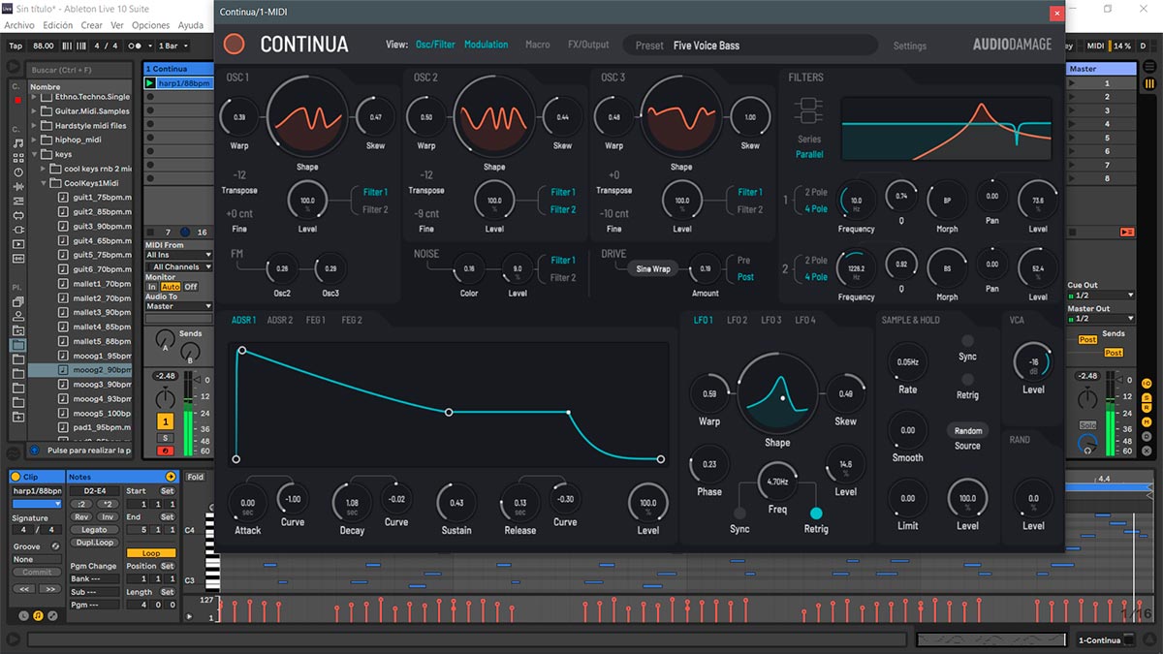Viewport: 1163px width, 654px height.
Task: Solo track 1 with S button
Action: click(166, 438)
